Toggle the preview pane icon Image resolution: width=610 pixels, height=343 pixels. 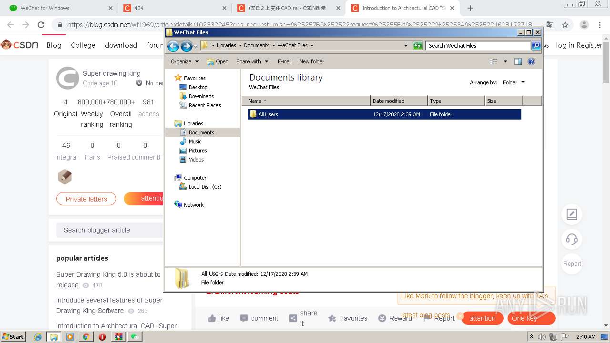[518, 61]
